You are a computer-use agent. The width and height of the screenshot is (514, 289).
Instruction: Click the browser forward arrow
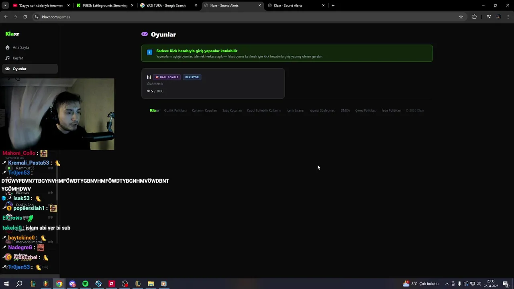[x=15, y=17]
